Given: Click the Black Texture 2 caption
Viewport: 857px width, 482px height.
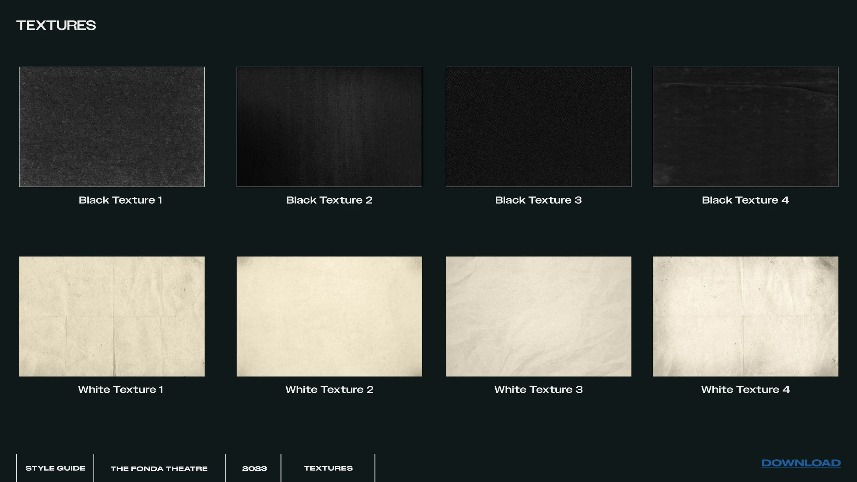Looking at the screenshot, I should tap(329, 201).
